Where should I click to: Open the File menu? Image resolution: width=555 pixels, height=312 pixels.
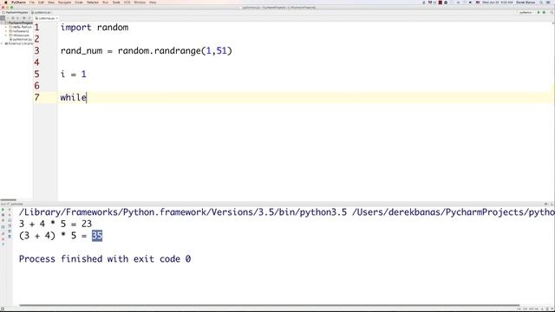(x=32, y=3)
